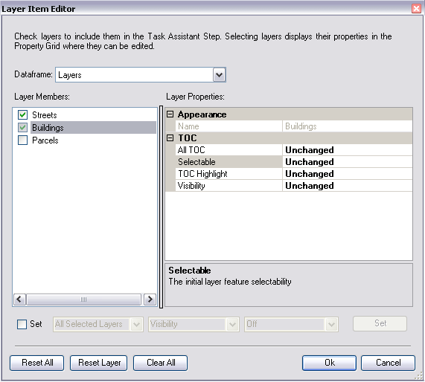
Task: Select the Streets layer name
Action: click(45, 115)
